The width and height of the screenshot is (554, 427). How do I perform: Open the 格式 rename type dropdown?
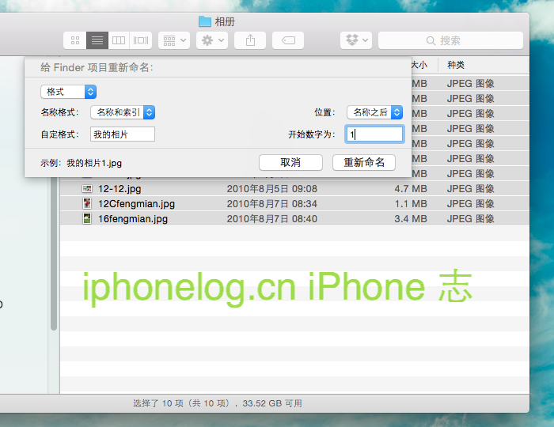pyautogui.click(x=69, y=92)
